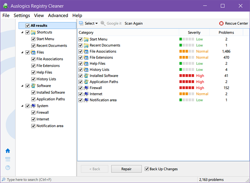Uncheck Firewall checkbox in category list
250x183 pixels.
(81, 88)
